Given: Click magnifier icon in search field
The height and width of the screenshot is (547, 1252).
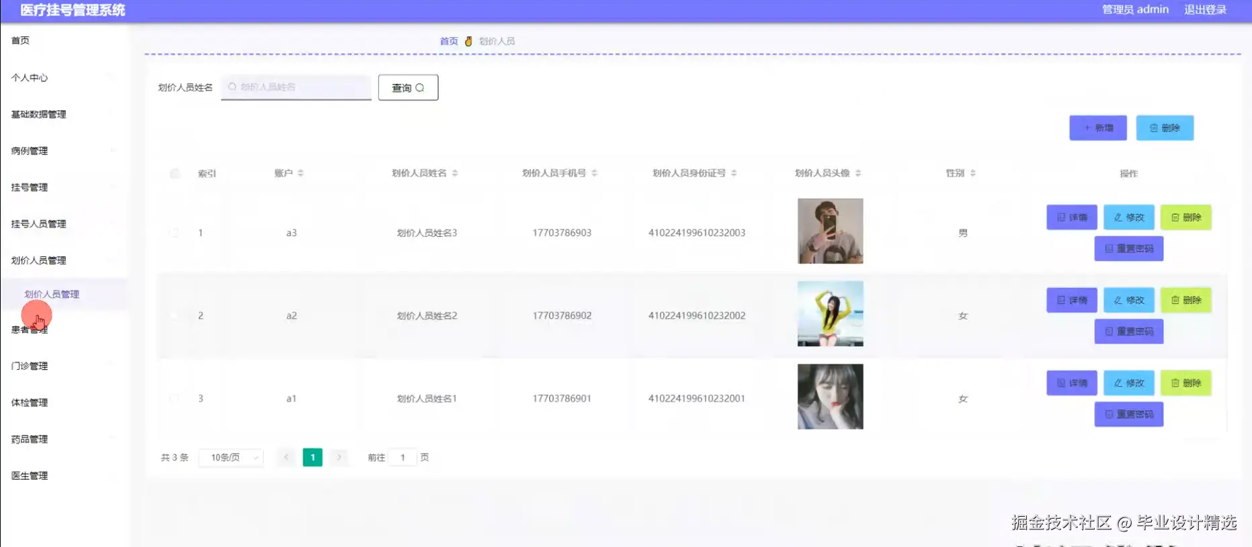Looking at the screenshot, I should (232, 87).
